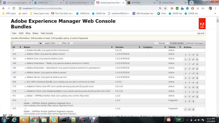Click the Adobe logo

[x=202, y=24]
